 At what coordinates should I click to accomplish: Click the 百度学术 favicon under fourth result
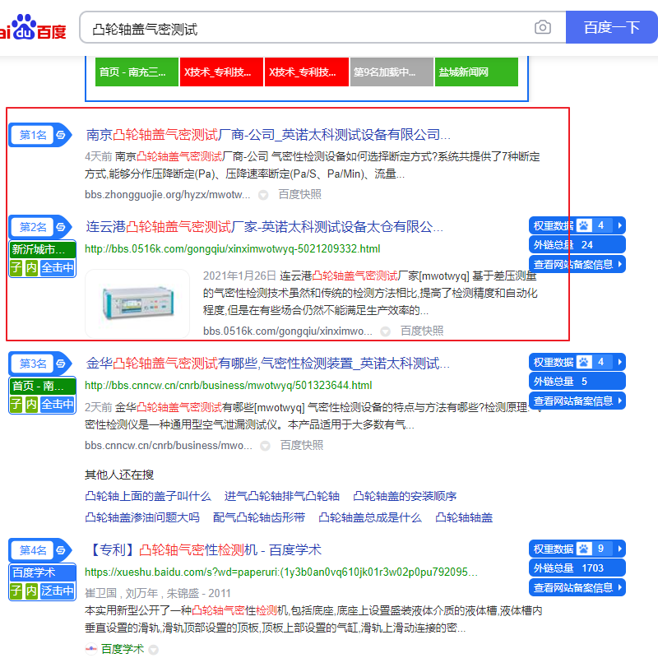90,649
